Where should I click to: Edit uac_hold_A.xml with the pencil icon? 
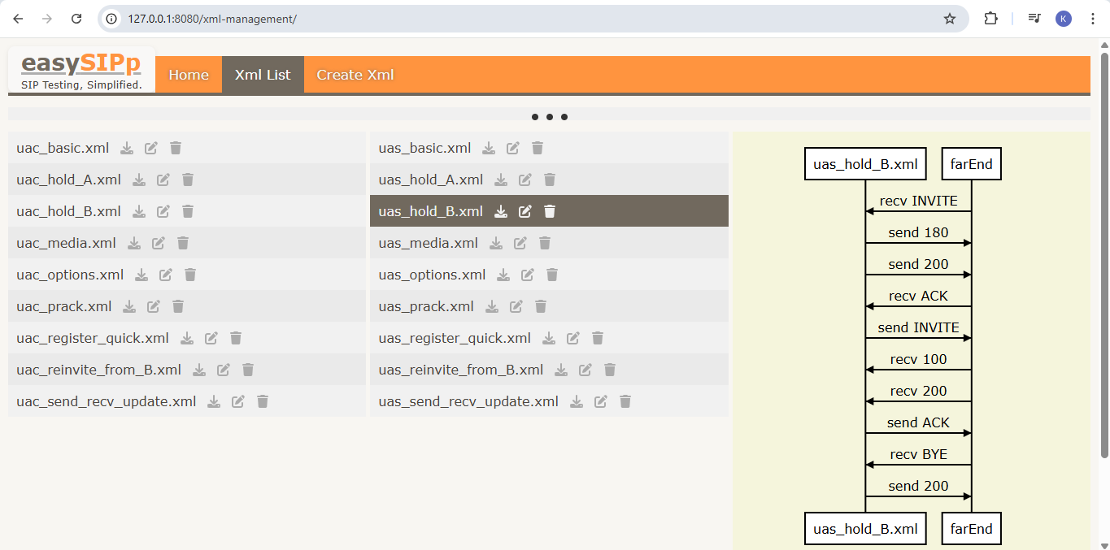(x=162, y=180)
